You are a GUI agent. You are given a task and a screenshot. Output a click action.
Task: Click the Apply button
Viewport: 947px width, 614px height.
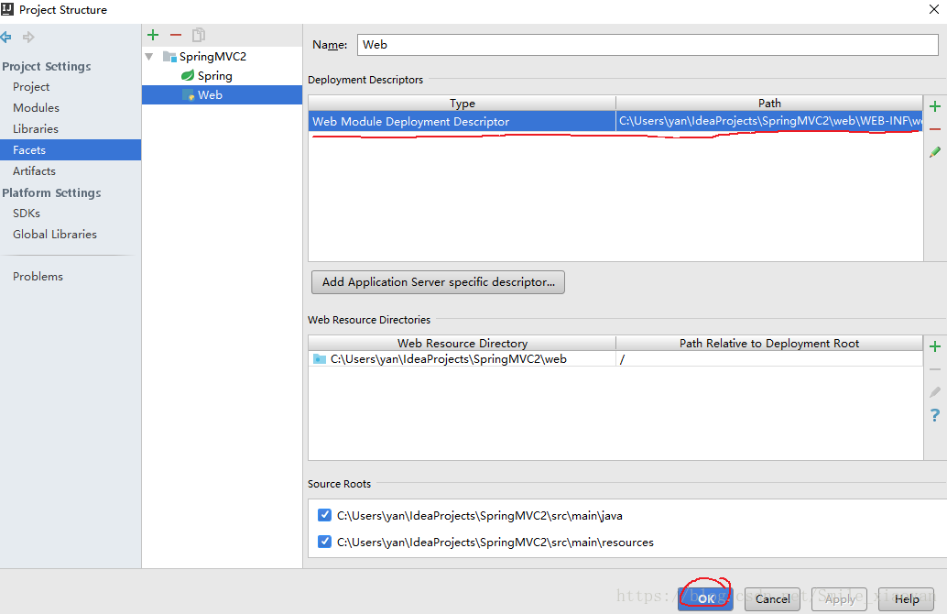click(840, 599)
